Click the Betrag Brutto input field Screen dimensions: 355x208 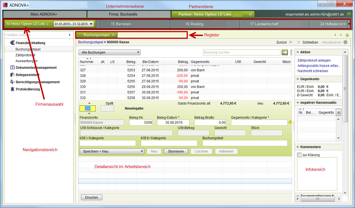(x=210, y=123)
